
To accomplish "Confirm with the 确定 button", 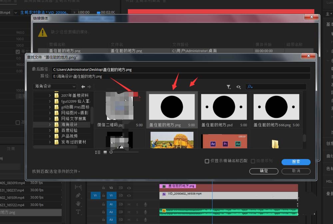I will pos(264,171).
